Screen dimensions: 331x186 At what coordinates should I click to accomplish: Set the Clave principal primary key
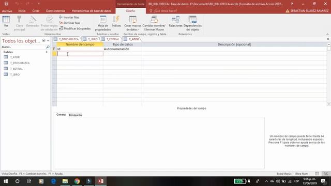pyautogui.click(x=19, y=23)
